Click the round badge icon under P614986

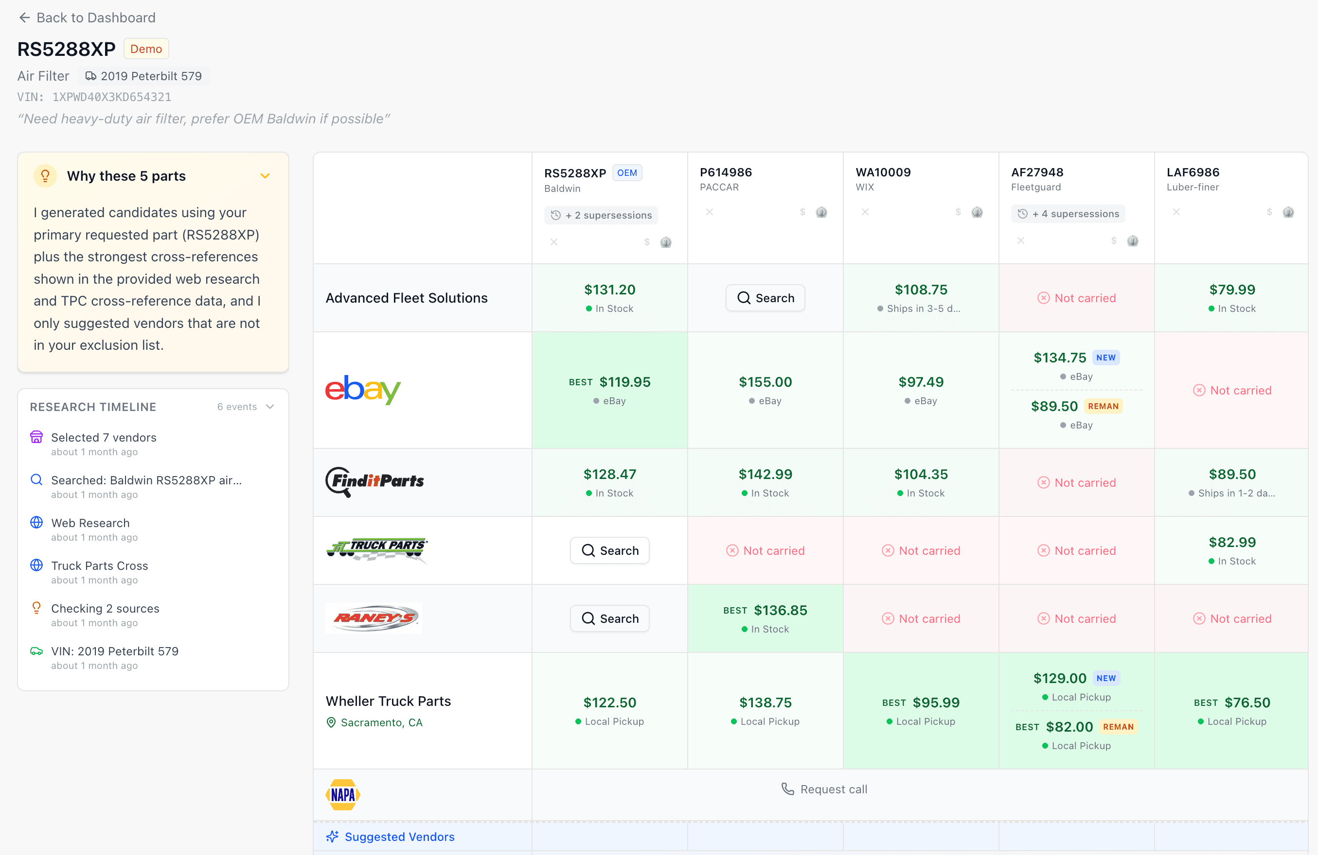[821, 212]
